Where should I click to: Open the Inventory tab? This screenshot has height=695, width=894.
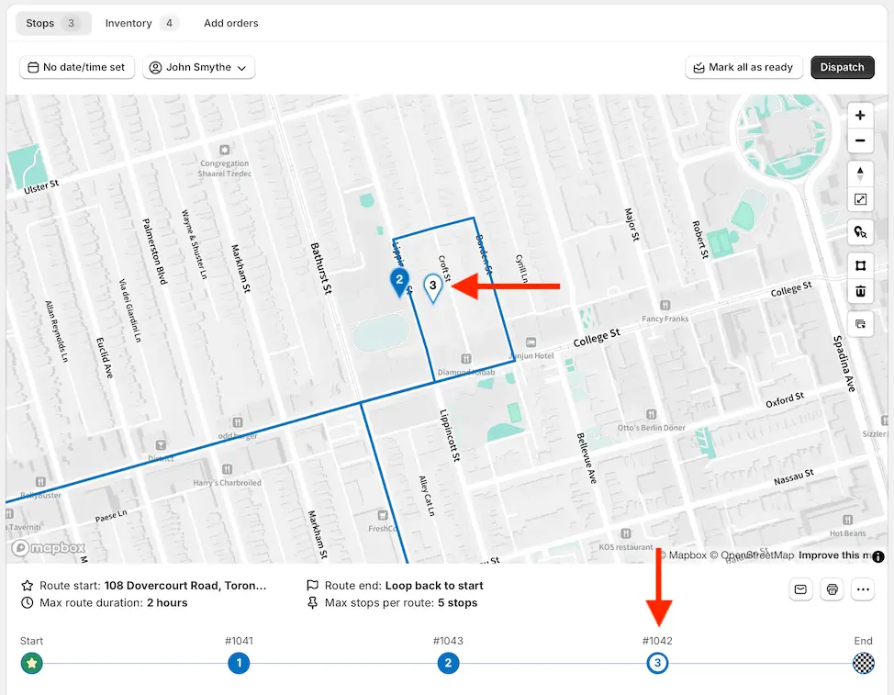pyautogui.click(x=140, y=23)
